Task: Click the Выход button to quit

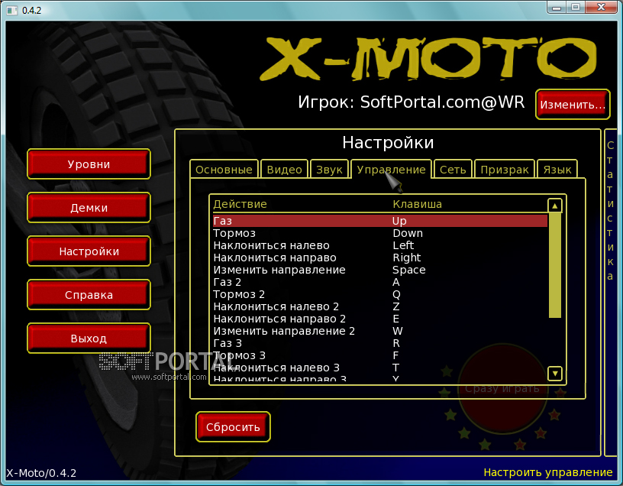Action: point(89,338)
